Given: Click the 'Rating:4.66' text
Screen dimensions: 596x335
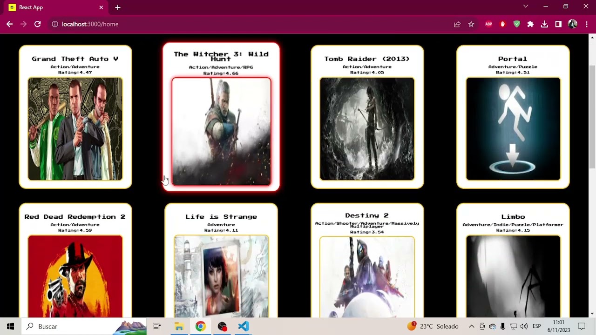Looking at the screenshot, I should pyautogui.click(x=221, y=74).
